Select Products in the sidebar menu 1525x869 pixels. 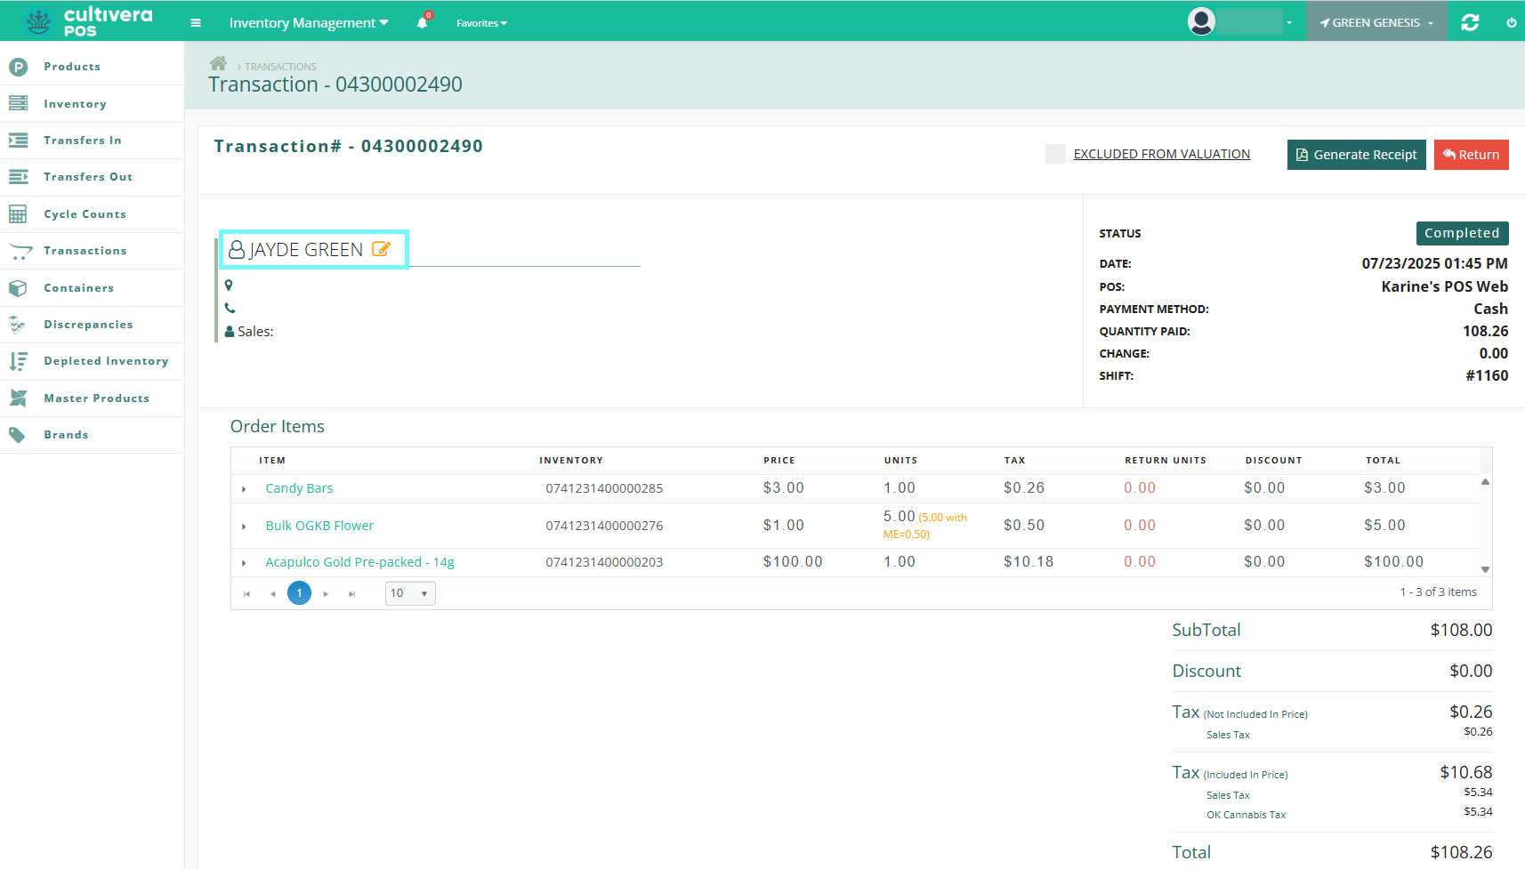click(72, 67)
